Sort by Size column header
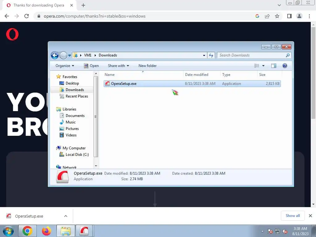The image size is (316, 237). point(269,75)
